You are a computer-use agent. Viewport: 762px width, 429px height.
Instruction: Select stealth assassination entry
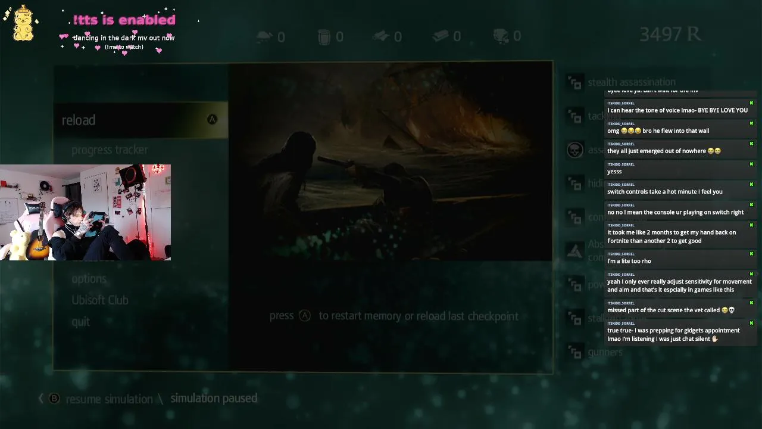(x=632, y=82)
